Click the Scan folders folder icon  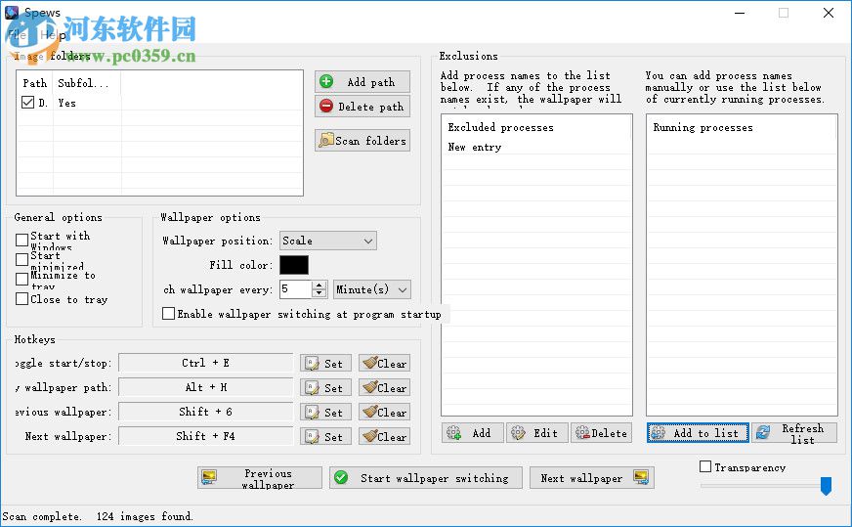tap(326, 141)
